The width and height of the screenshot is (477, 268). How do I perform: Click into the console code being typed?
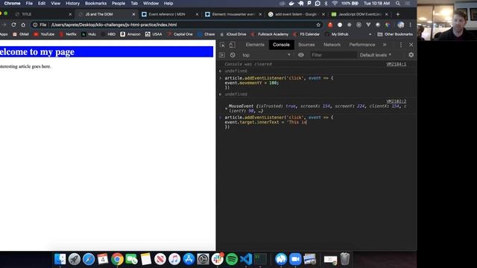pos(279,122)
